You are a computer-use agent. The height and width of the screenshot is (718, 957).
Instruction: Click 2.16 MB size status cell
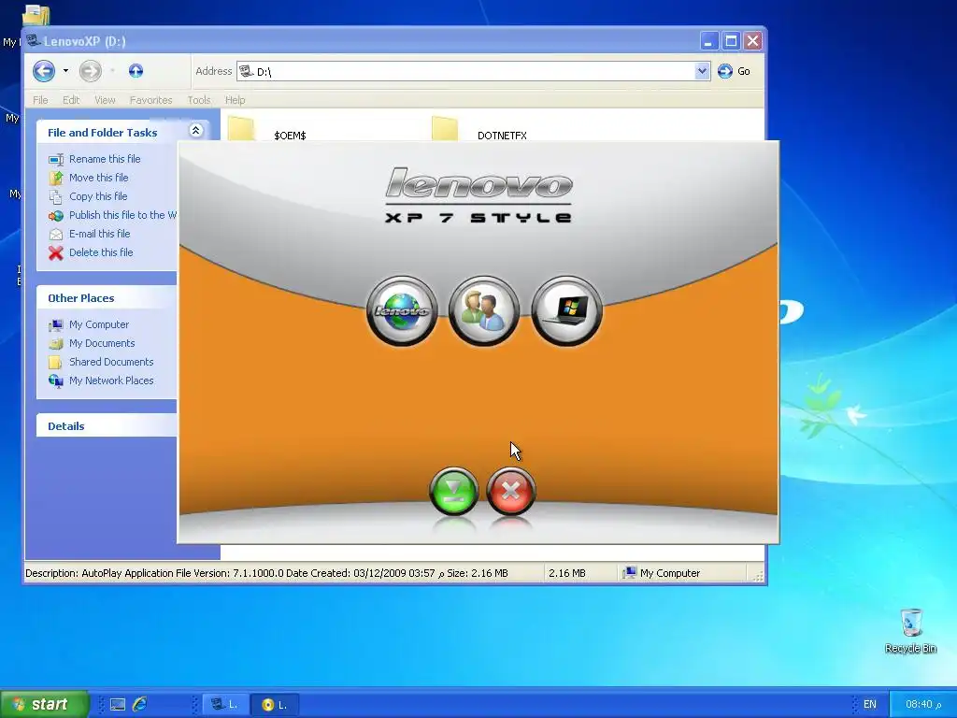(x=567, y=573)
